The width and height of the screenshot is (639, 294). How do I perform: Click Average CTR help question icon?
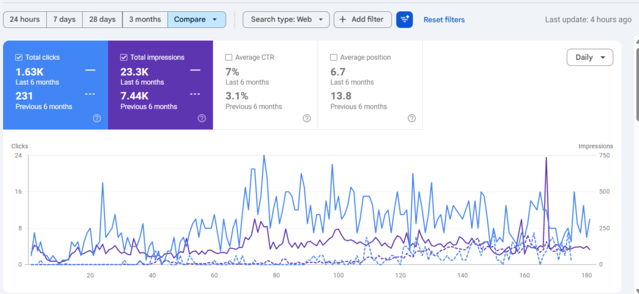[306, 118]
